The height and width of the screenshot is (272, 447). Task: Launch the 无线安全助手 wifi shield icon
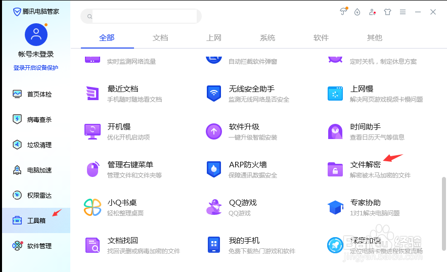coord(214,93)
